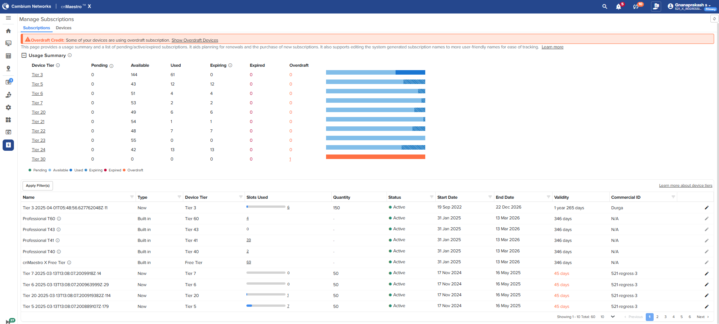Click the map location pin sidebar icon
The image size is (719, 324).
[8, 69]
